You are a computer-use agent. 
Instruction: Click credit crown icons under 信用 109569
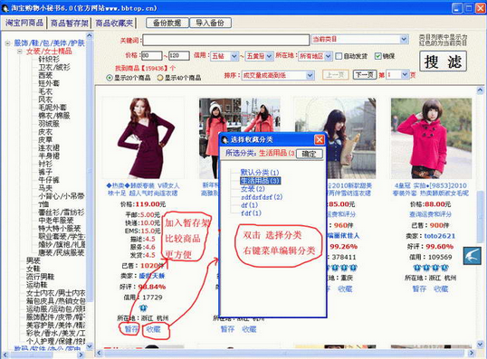coord(431,268)
